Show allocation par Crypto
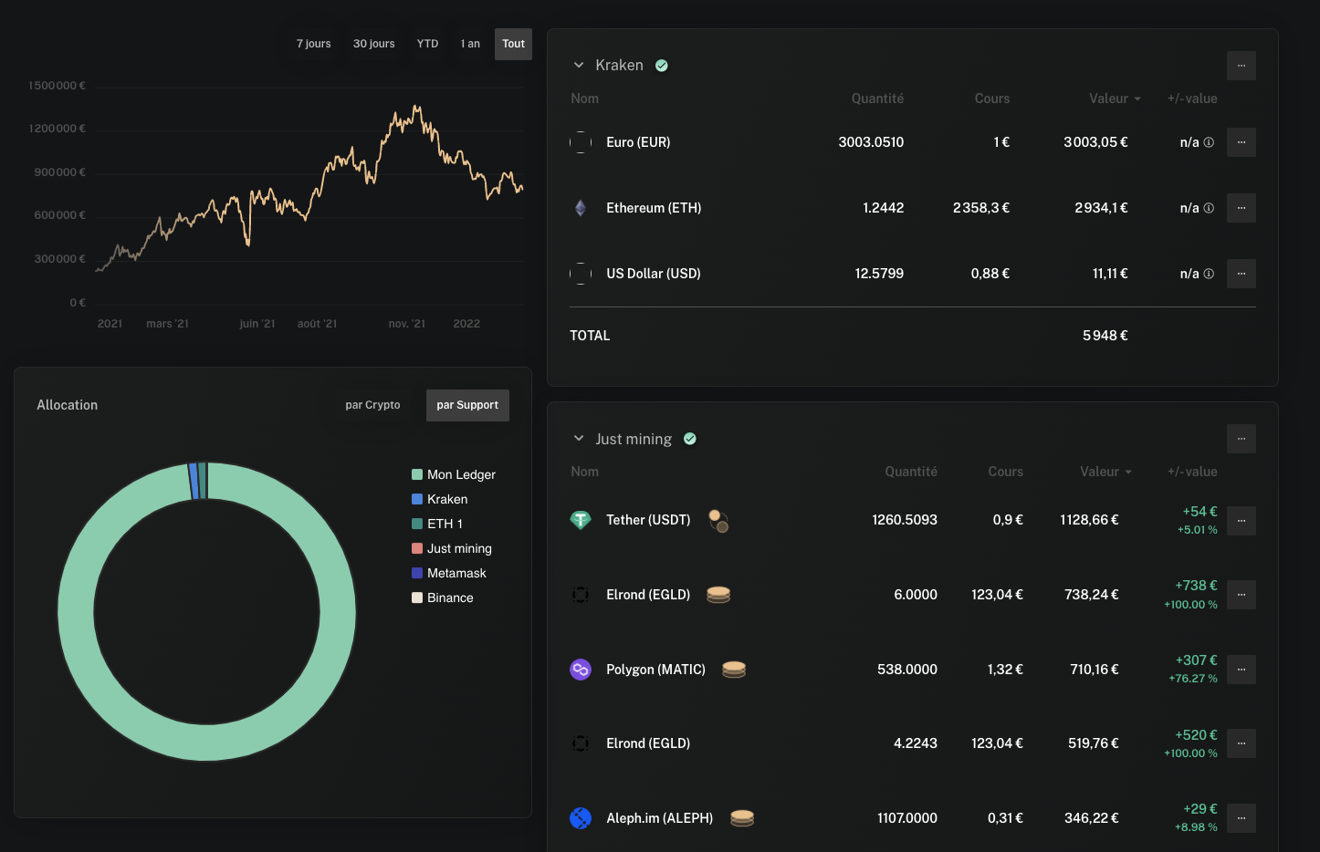Screen dimensions: 1320x852 pos(372,405)
